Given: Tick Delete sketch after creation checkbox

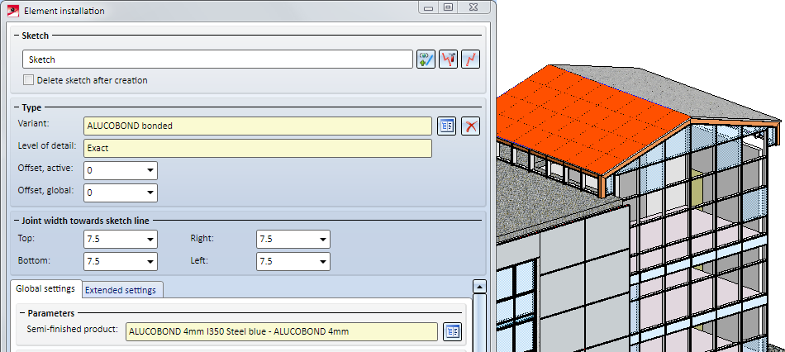Looking at the screenshot, I should (29, 80).
